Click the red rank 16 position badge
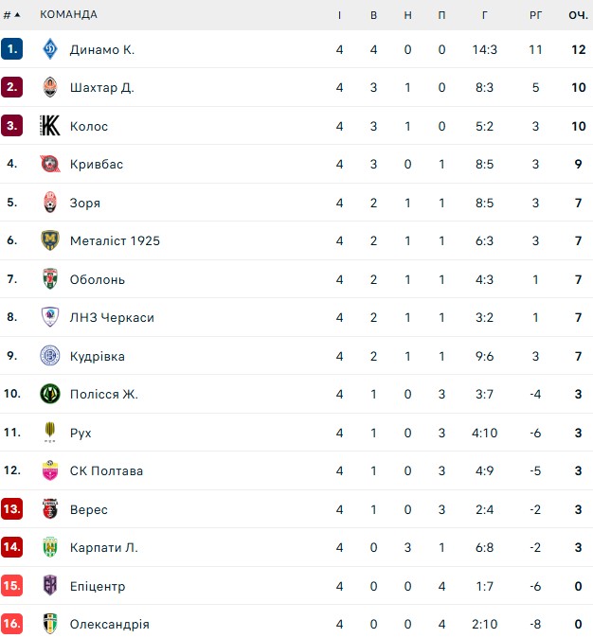This screenshot has height=638, width=593. tap(11, 625)
